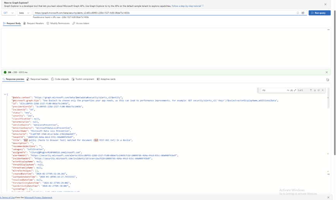Click the "status": "new" line

pos(21,113)
